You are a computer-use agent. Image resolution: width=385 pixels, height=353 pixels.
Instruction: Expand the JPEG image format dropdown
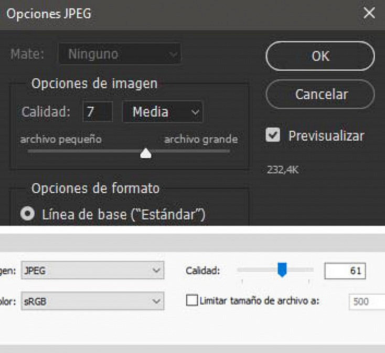pyautogui.click(x=92, y=271)
